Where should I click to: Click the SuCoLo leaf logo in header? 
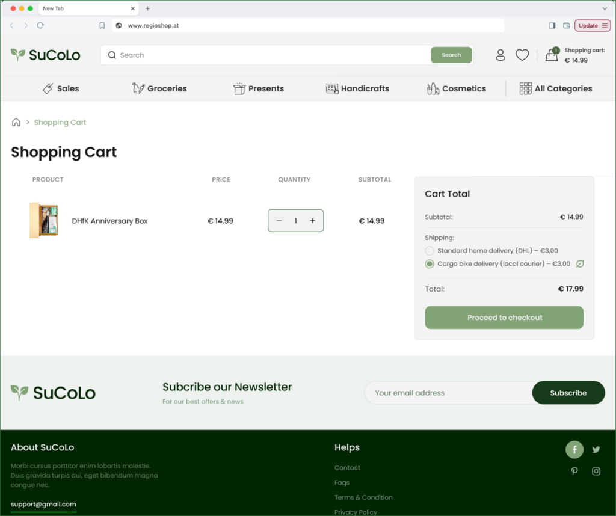click(x=18, y=54)
